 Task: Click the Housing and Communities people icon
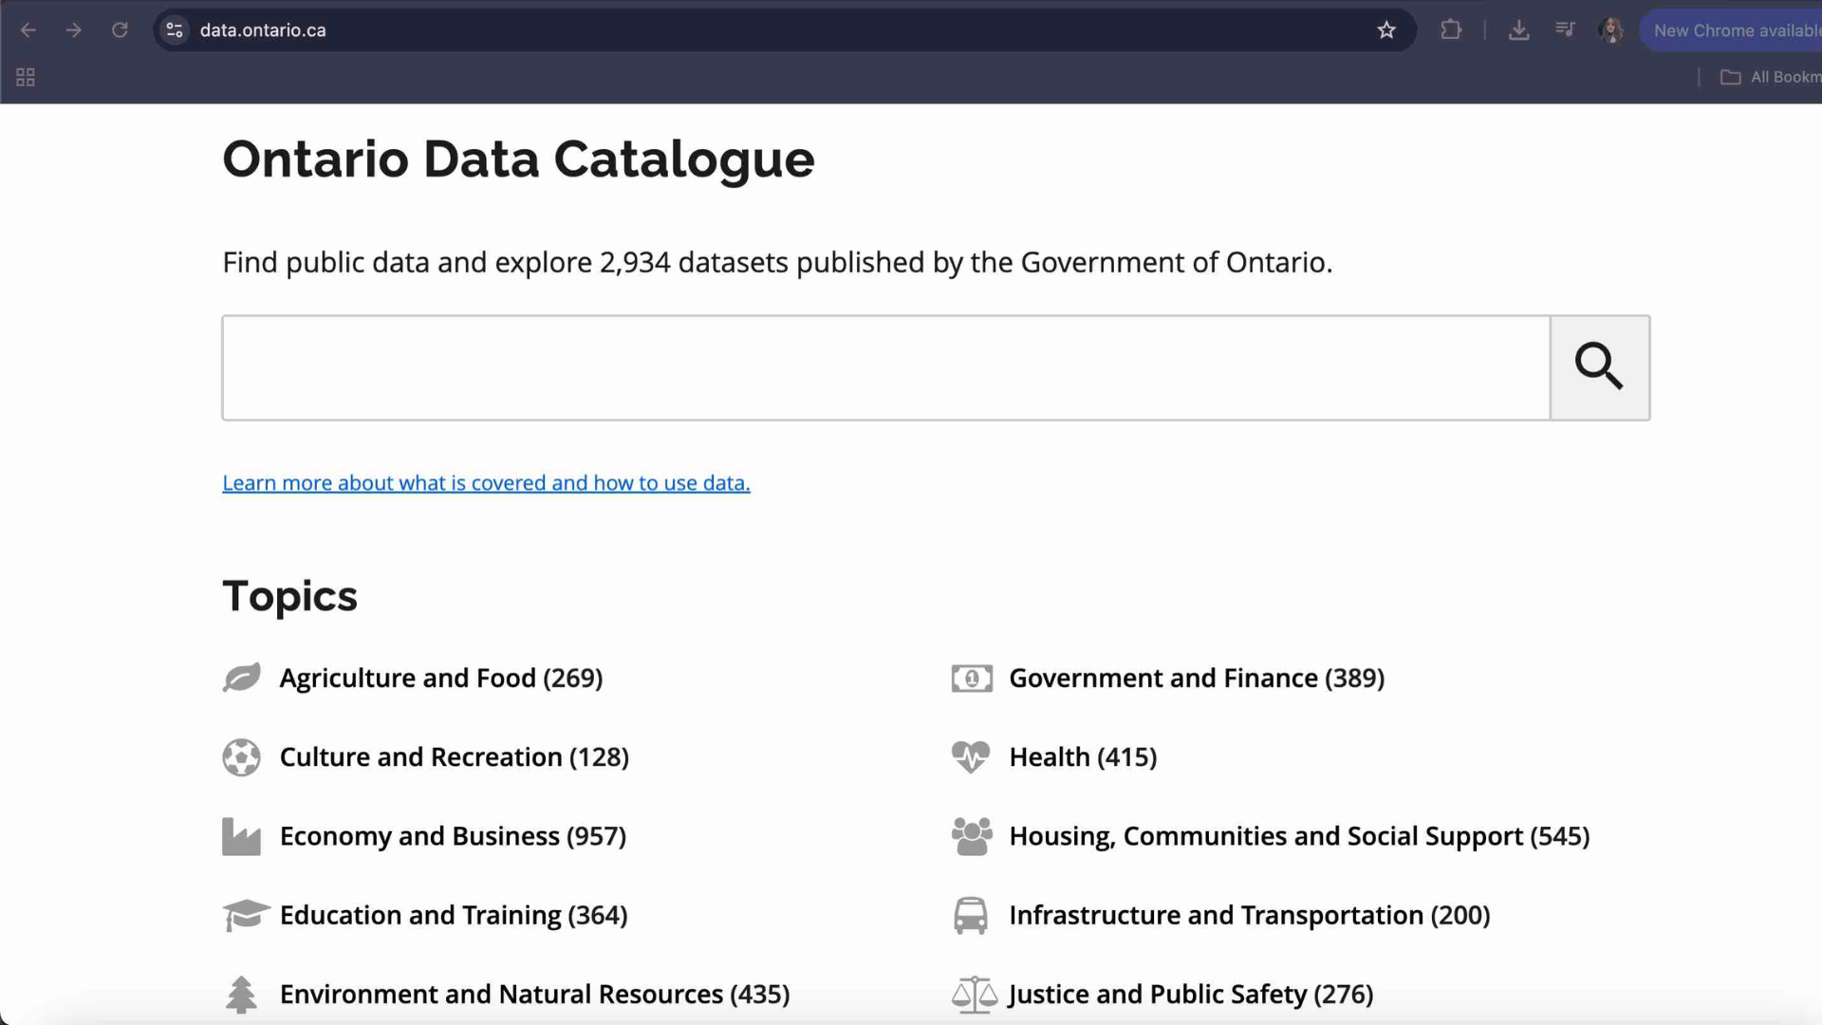[x=972, y=836]
